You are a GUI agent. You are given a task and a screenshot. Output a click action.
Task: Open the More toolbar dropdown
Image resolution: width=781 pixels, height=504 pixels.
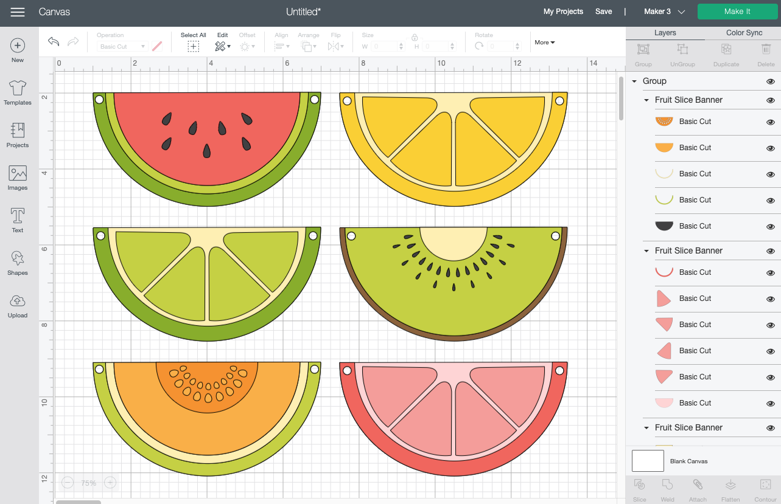click(545, 43)
